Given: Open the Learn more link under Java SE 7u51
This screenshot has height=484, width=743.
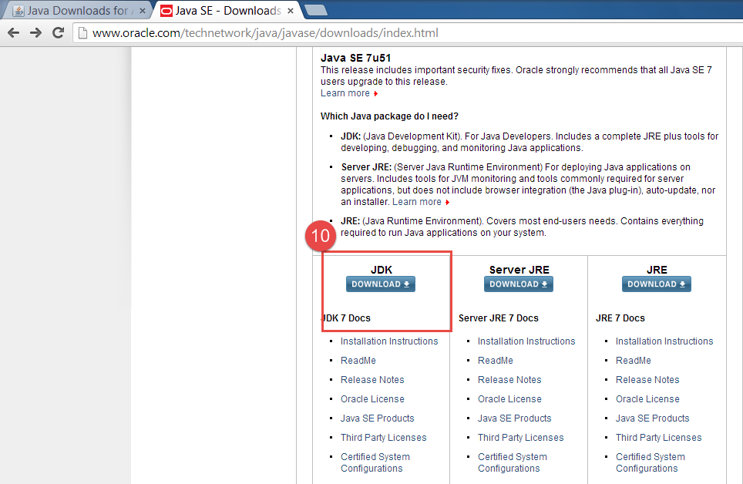Looking at the screenshot, I should tap(345, 92).
